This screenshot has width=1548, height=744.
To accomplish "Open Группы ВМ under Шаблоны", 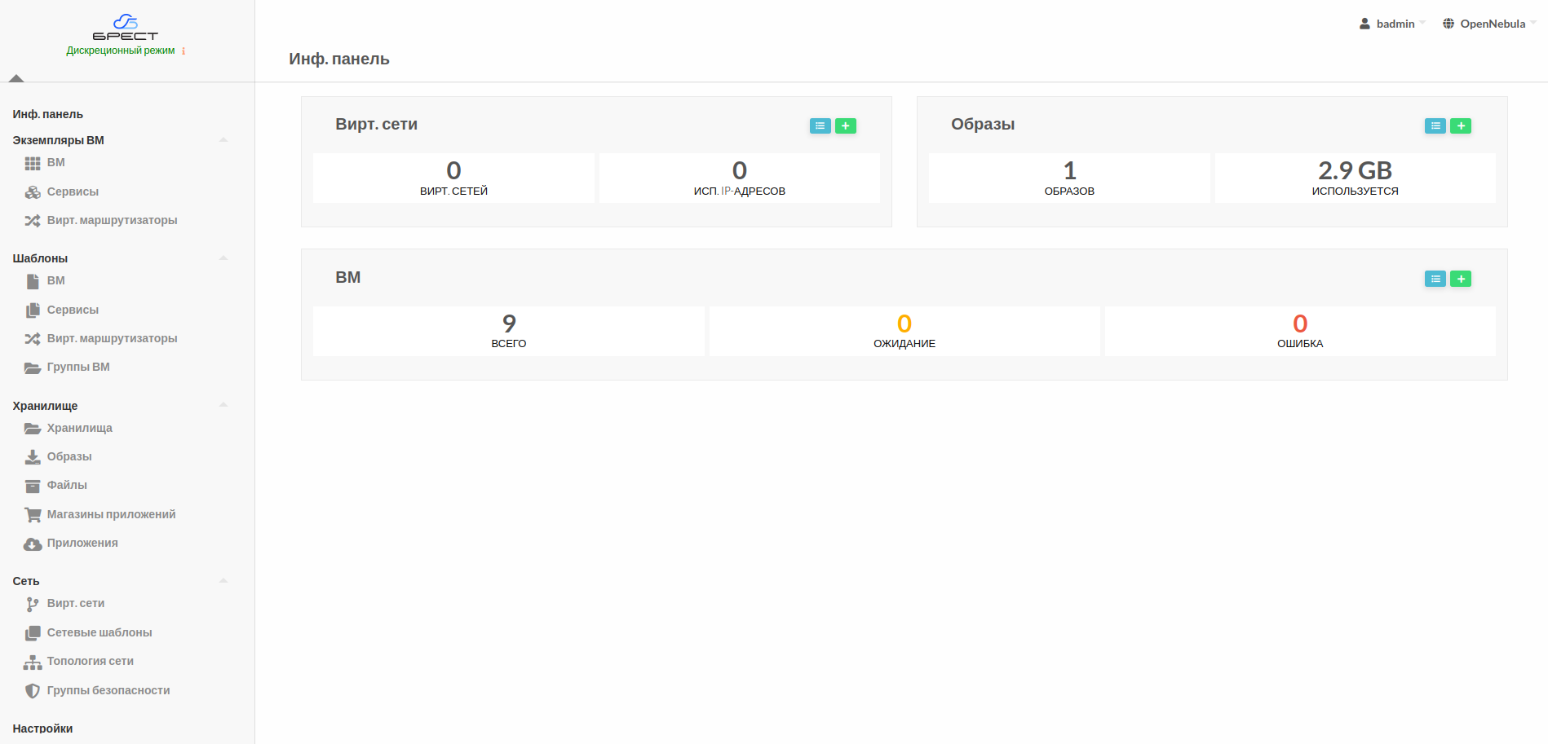I will tap(78, 367).
